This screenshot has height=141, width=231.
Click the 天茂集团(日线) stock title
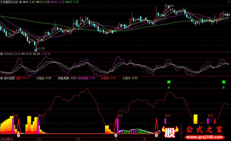(x=10, y=2)
